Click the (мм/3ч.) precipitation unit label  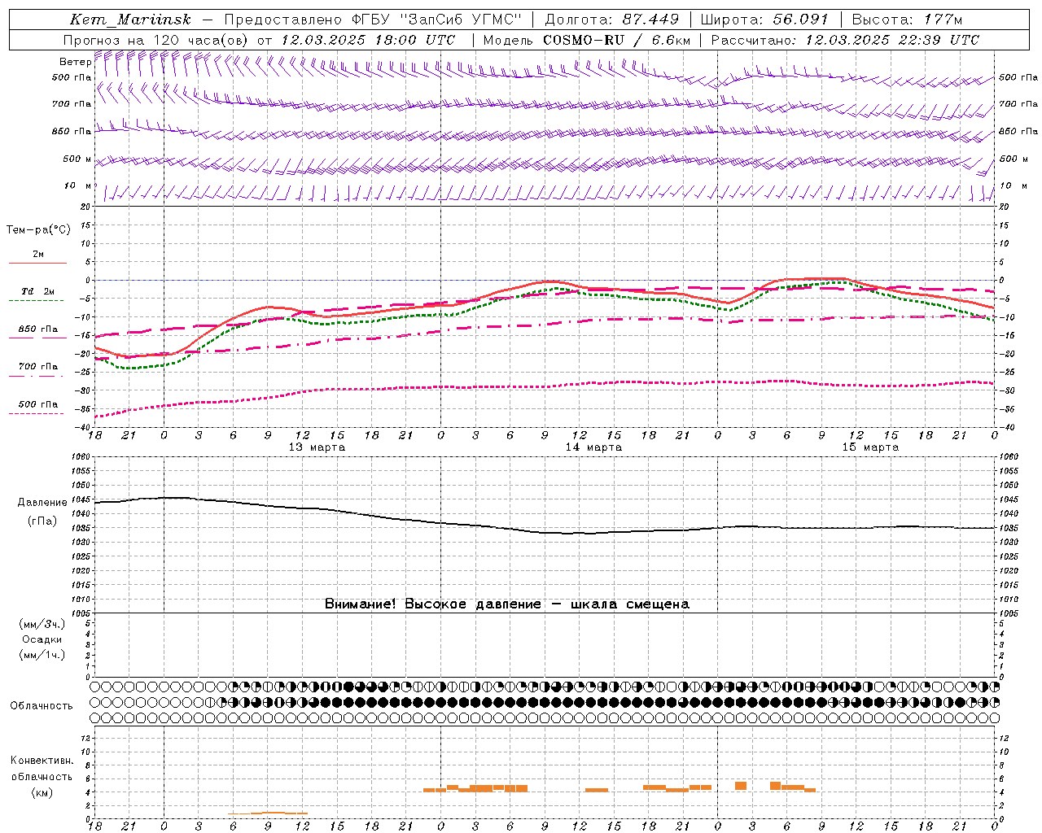[x=42, y=624]
